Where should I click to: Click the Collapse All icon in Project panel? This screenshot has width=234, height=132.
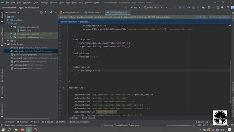click(x=46, y=12)
